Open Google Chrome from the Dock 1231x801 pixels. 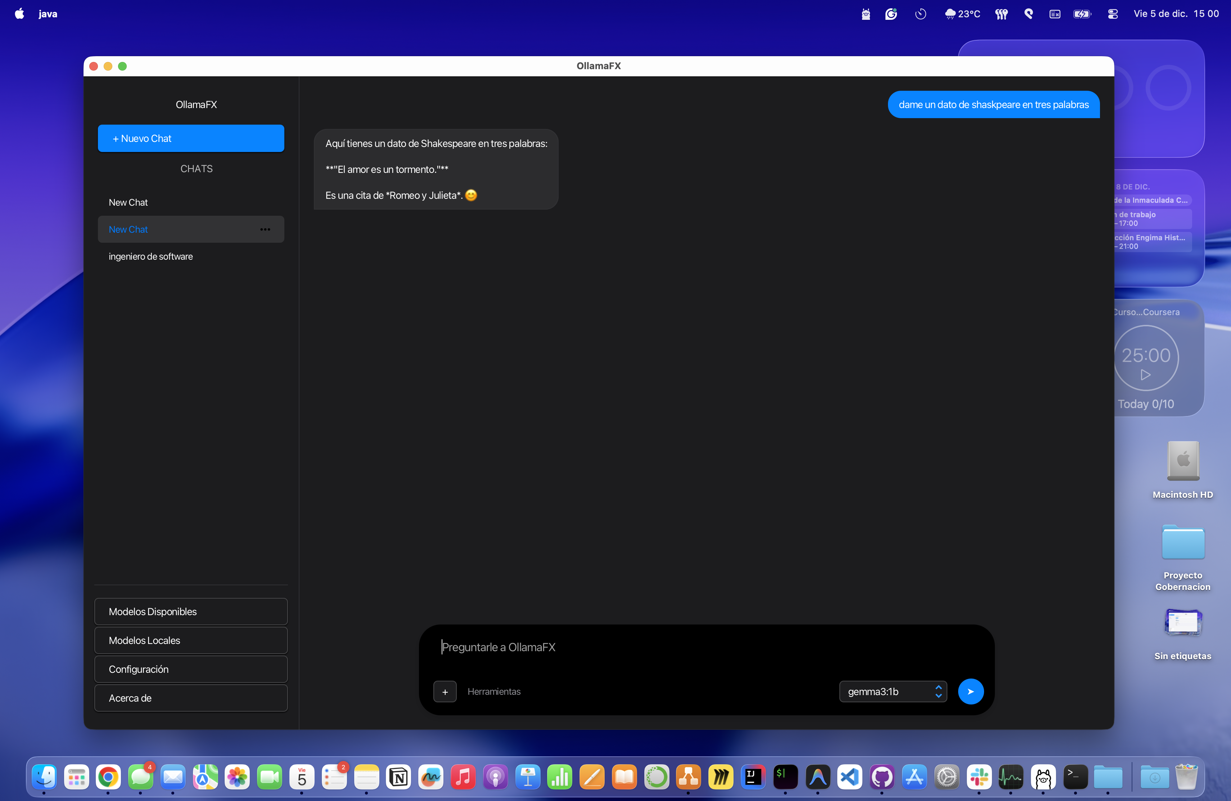coord(108,777)
